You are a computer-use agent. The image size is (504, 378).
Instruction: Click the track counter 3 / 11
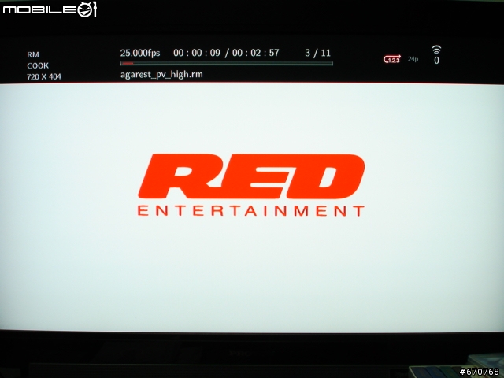click(x=317, y=53)
